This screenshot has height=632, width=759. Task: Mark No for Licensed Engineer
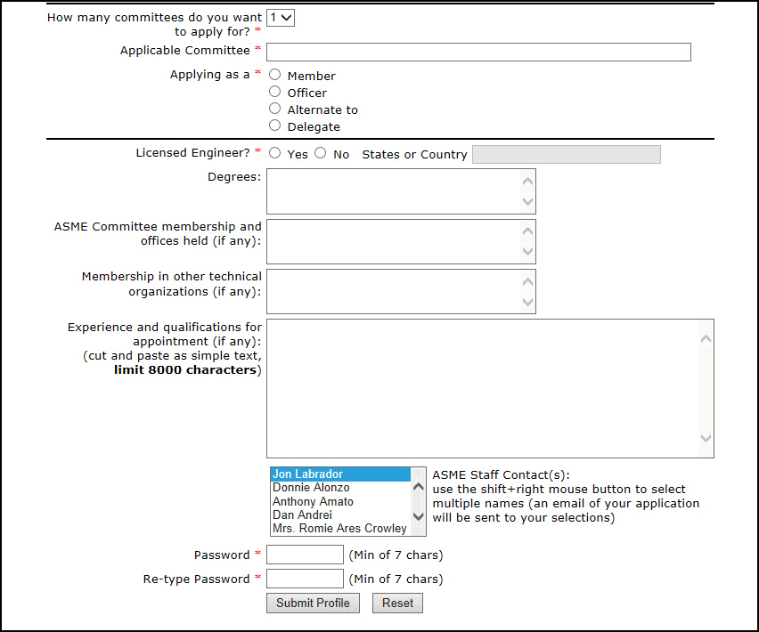tap(320, 152)
